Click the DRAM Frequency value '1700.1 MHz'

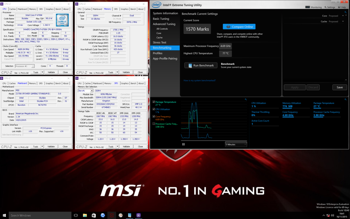[x=118, y=30]
